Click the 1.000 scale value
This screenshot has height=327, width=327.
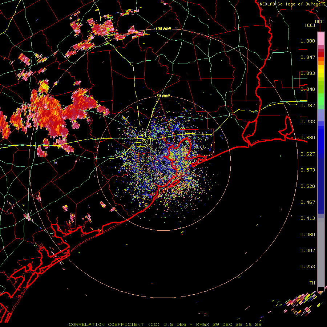tap(308, 41)
